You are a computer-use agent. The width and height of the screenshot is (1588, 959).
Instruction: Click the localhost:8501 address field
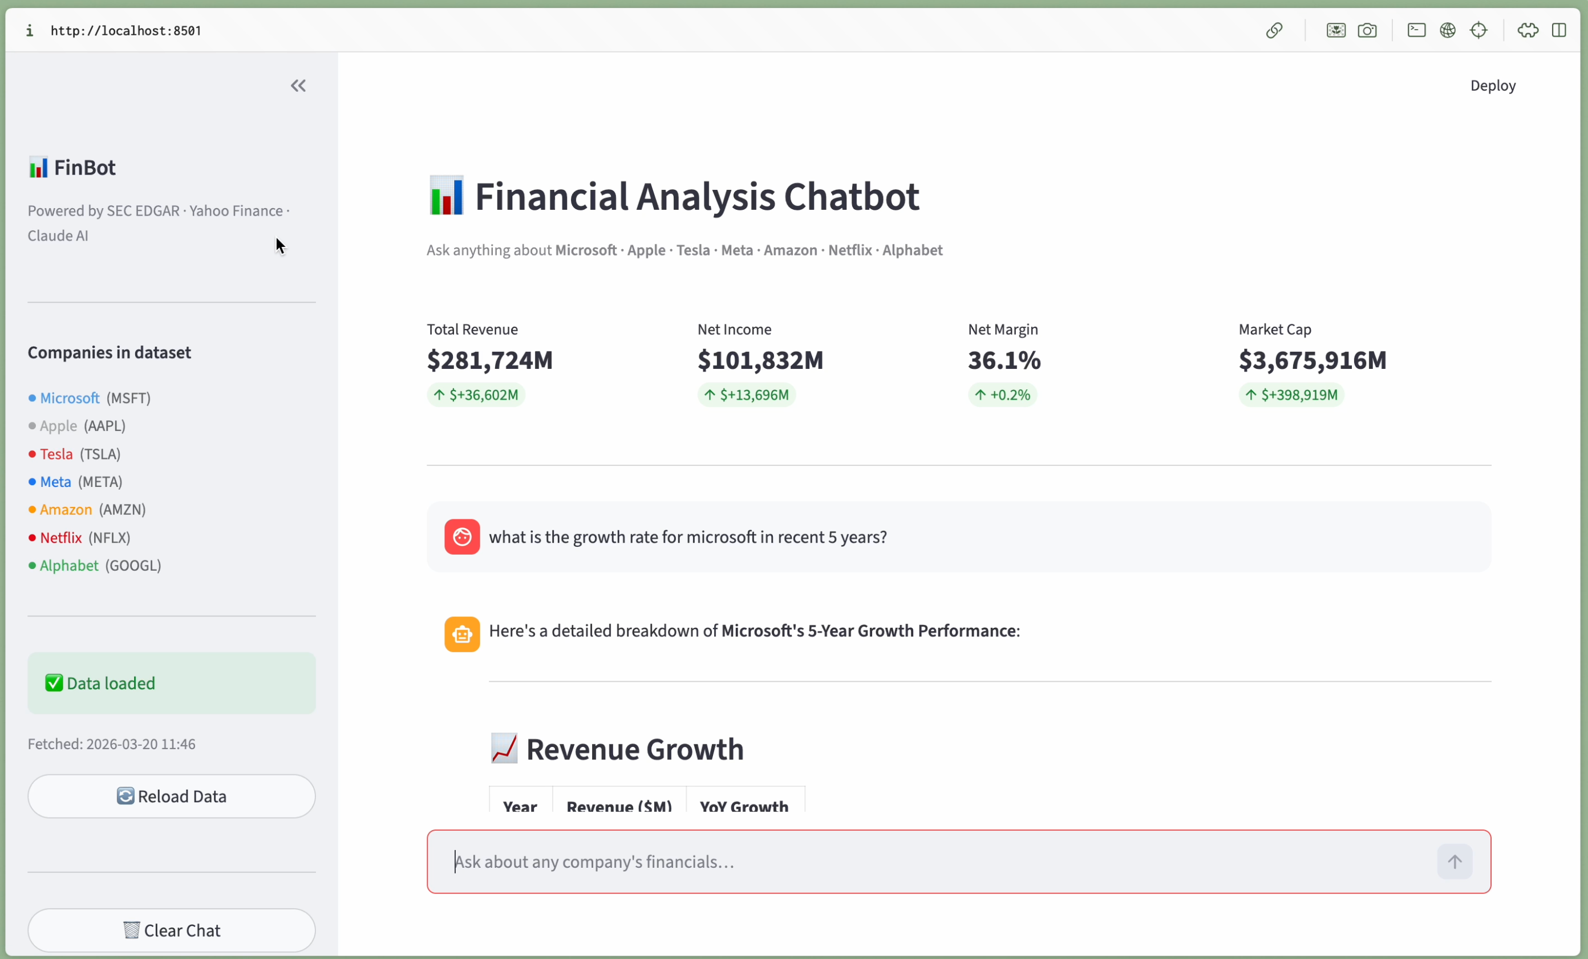coord(126,30)
